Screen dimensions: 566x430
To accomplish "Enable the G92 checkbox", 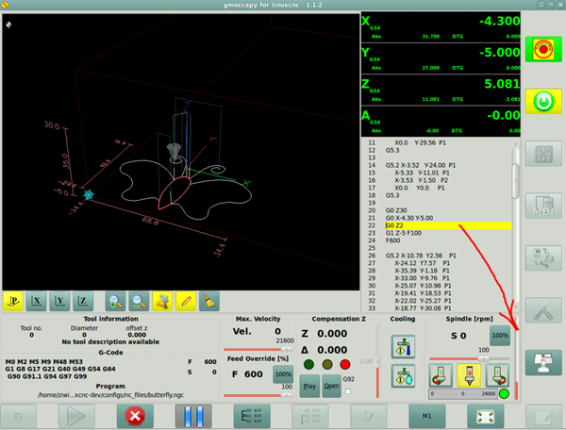I will [x=347, y=391].
